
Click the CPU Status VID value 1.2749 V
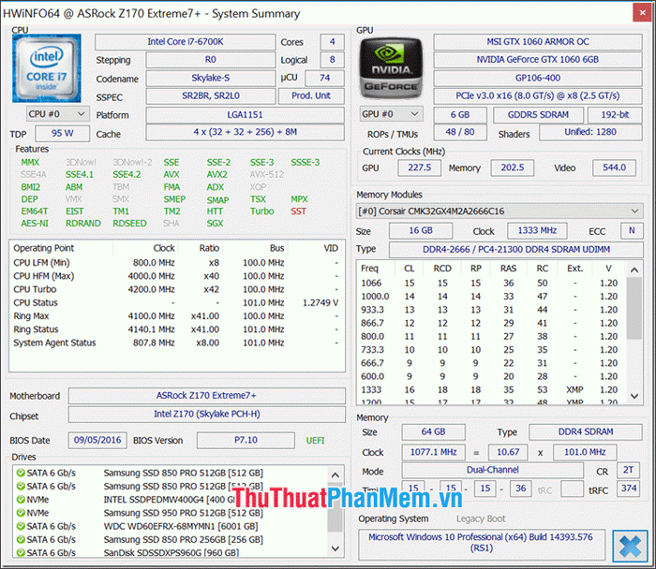point(321,303)
